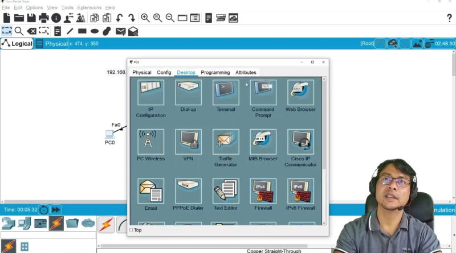Screen dimensions: 456x253
Task: Switch to Physical workspace view
Action: point(52,44)
